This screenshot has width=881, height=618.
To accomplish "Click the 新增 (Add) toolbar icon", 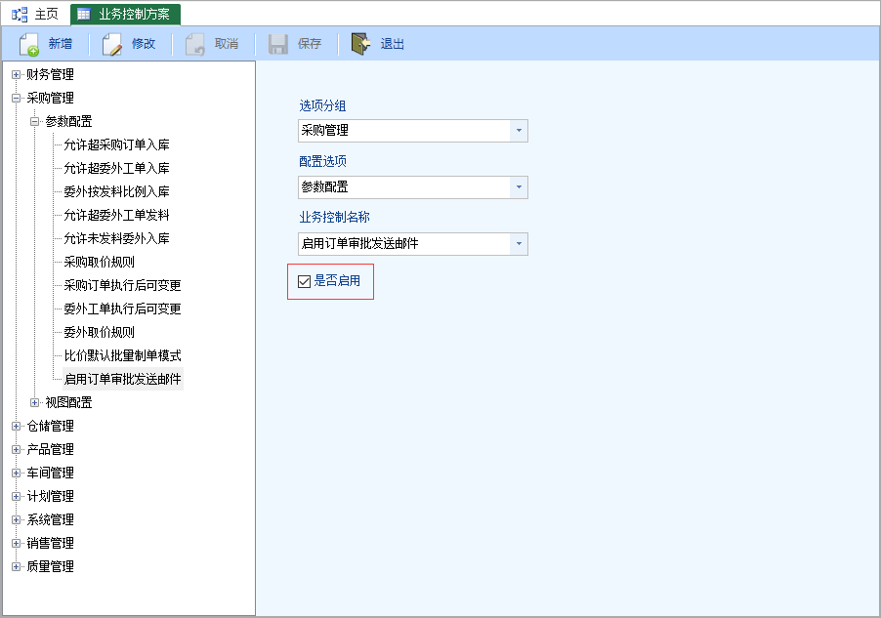I will pos(28,44).
